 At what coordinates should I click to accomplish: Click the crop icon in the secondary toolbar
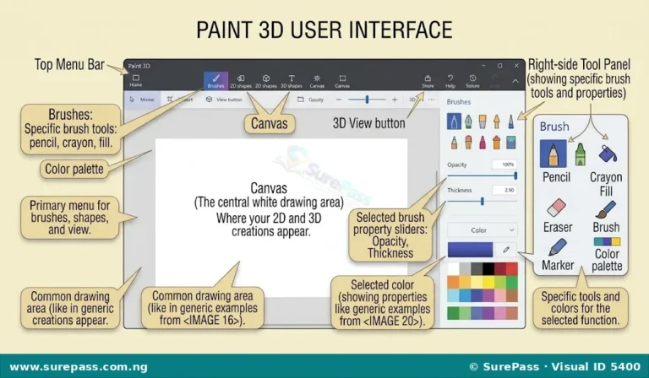tap(170, 100)
